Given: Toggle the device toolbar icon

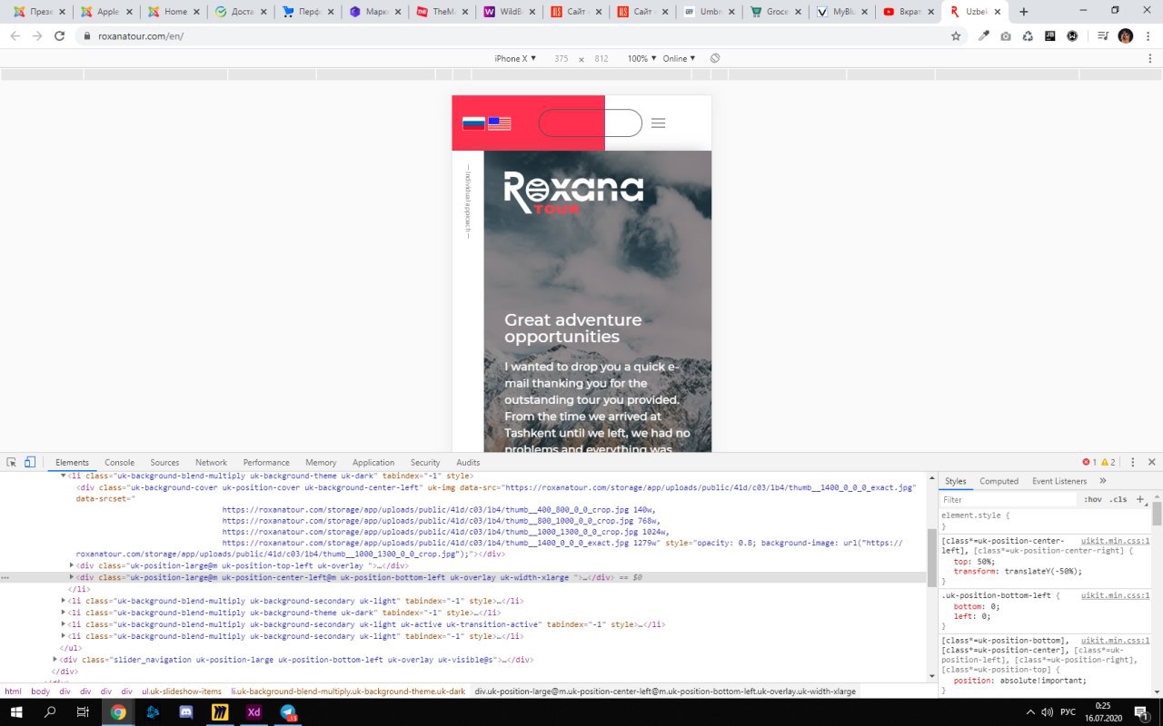Looking at the screenshot, I should 29,462.
